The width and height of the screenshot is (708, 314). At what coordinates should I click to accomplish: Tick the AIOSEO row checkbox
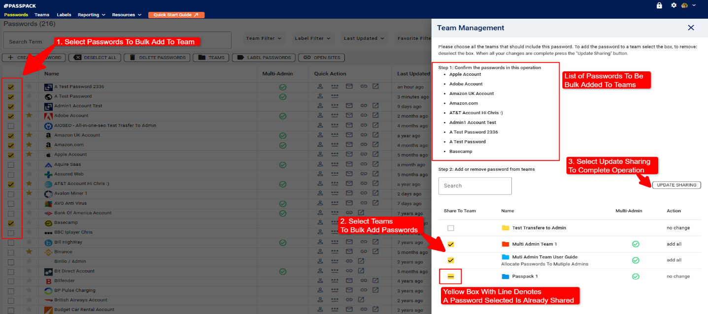coord(11,126)
